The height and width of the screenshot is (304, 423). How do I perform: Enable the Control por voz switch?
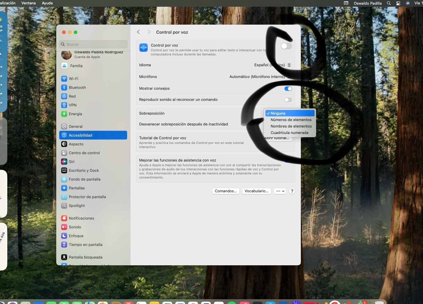click(x=286, y=46)
